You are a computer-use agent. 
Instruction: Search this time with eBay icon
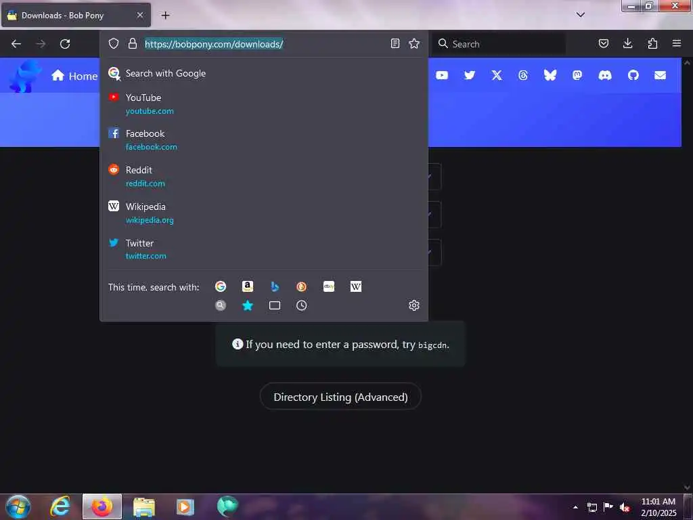click(329, 286)
